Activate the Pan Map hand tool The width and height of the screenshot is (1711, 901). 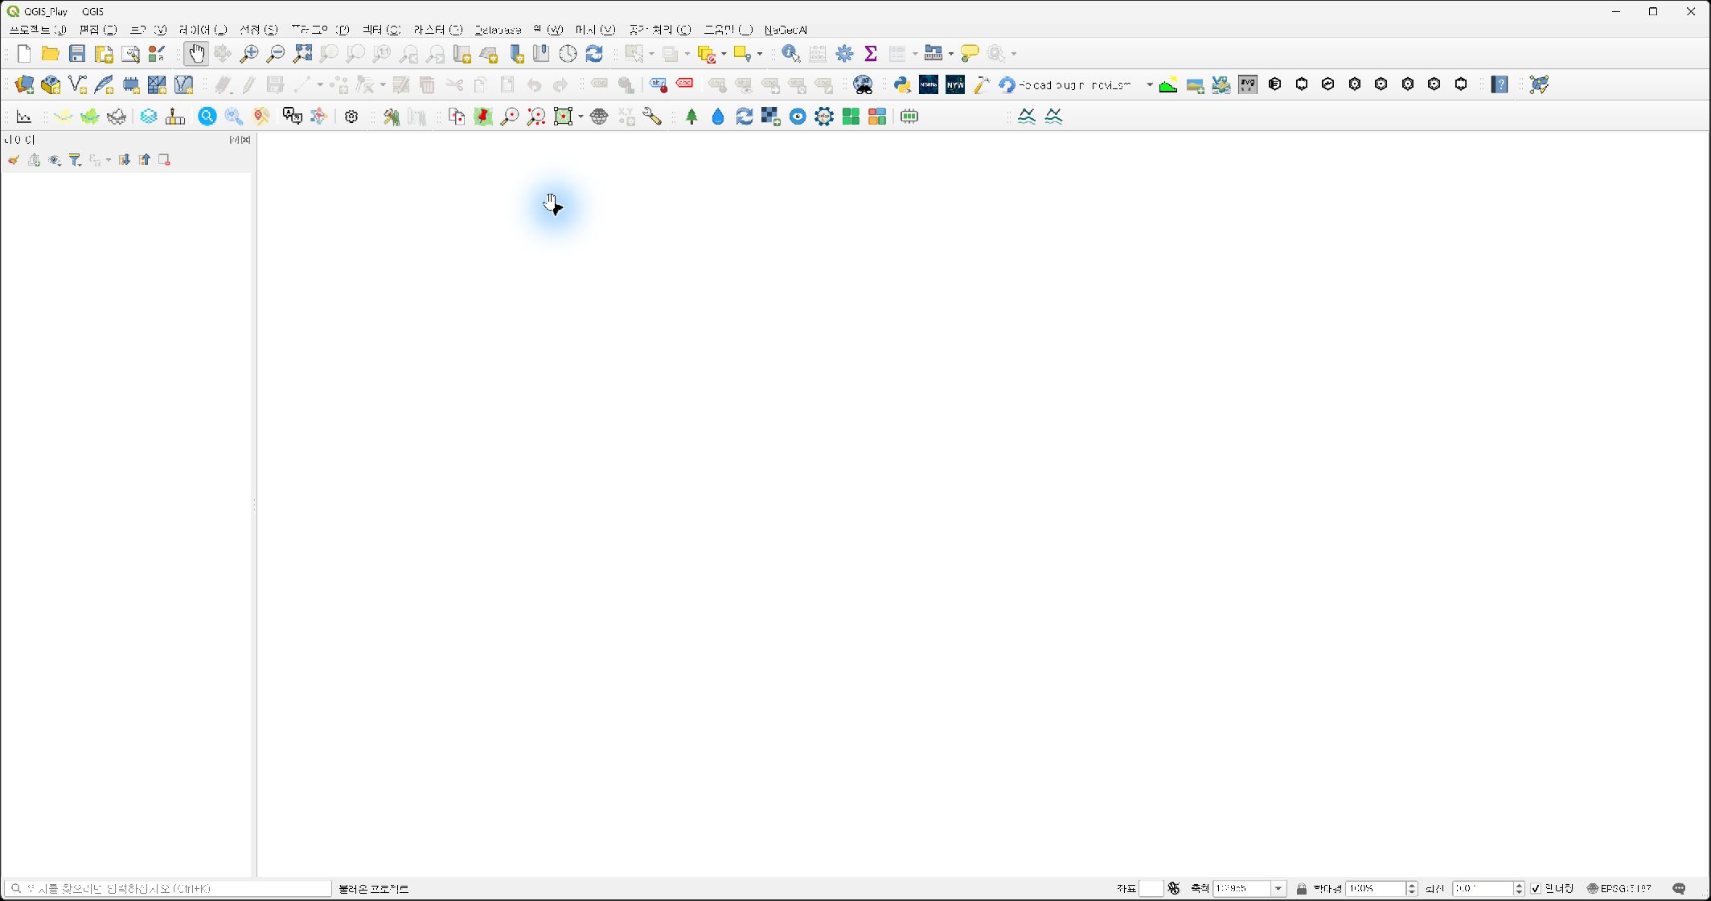195,54
